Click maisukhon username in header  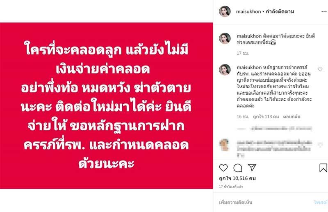point(248,12)
